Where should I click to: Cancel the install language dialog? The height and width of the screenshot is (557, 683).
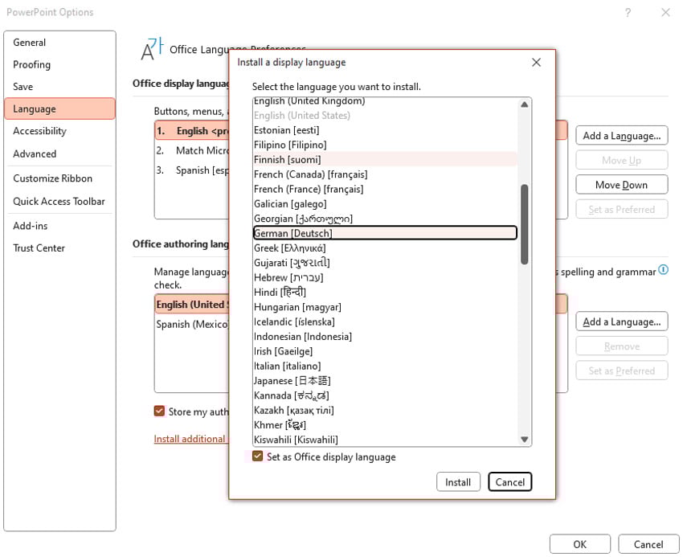click(x=509, y=482)
